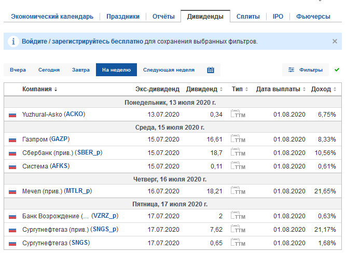
Task: Open the Фьючерсы tab
Action: 313,17
